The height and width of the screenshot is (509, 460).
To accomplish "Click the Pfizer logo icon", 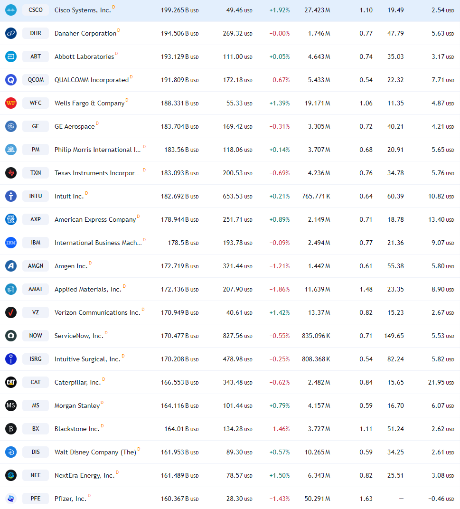I will [11, 499].
